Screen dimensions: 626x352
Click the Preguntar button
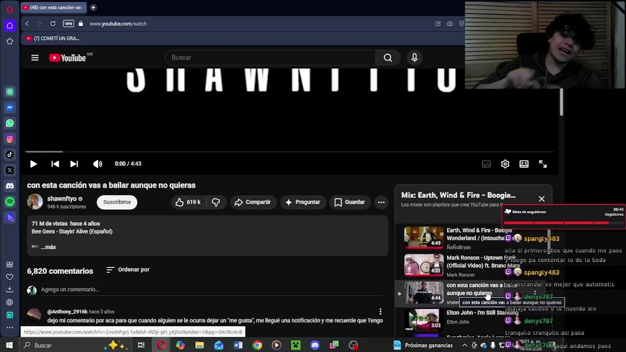pyautogui.click(x=303, y=202)
